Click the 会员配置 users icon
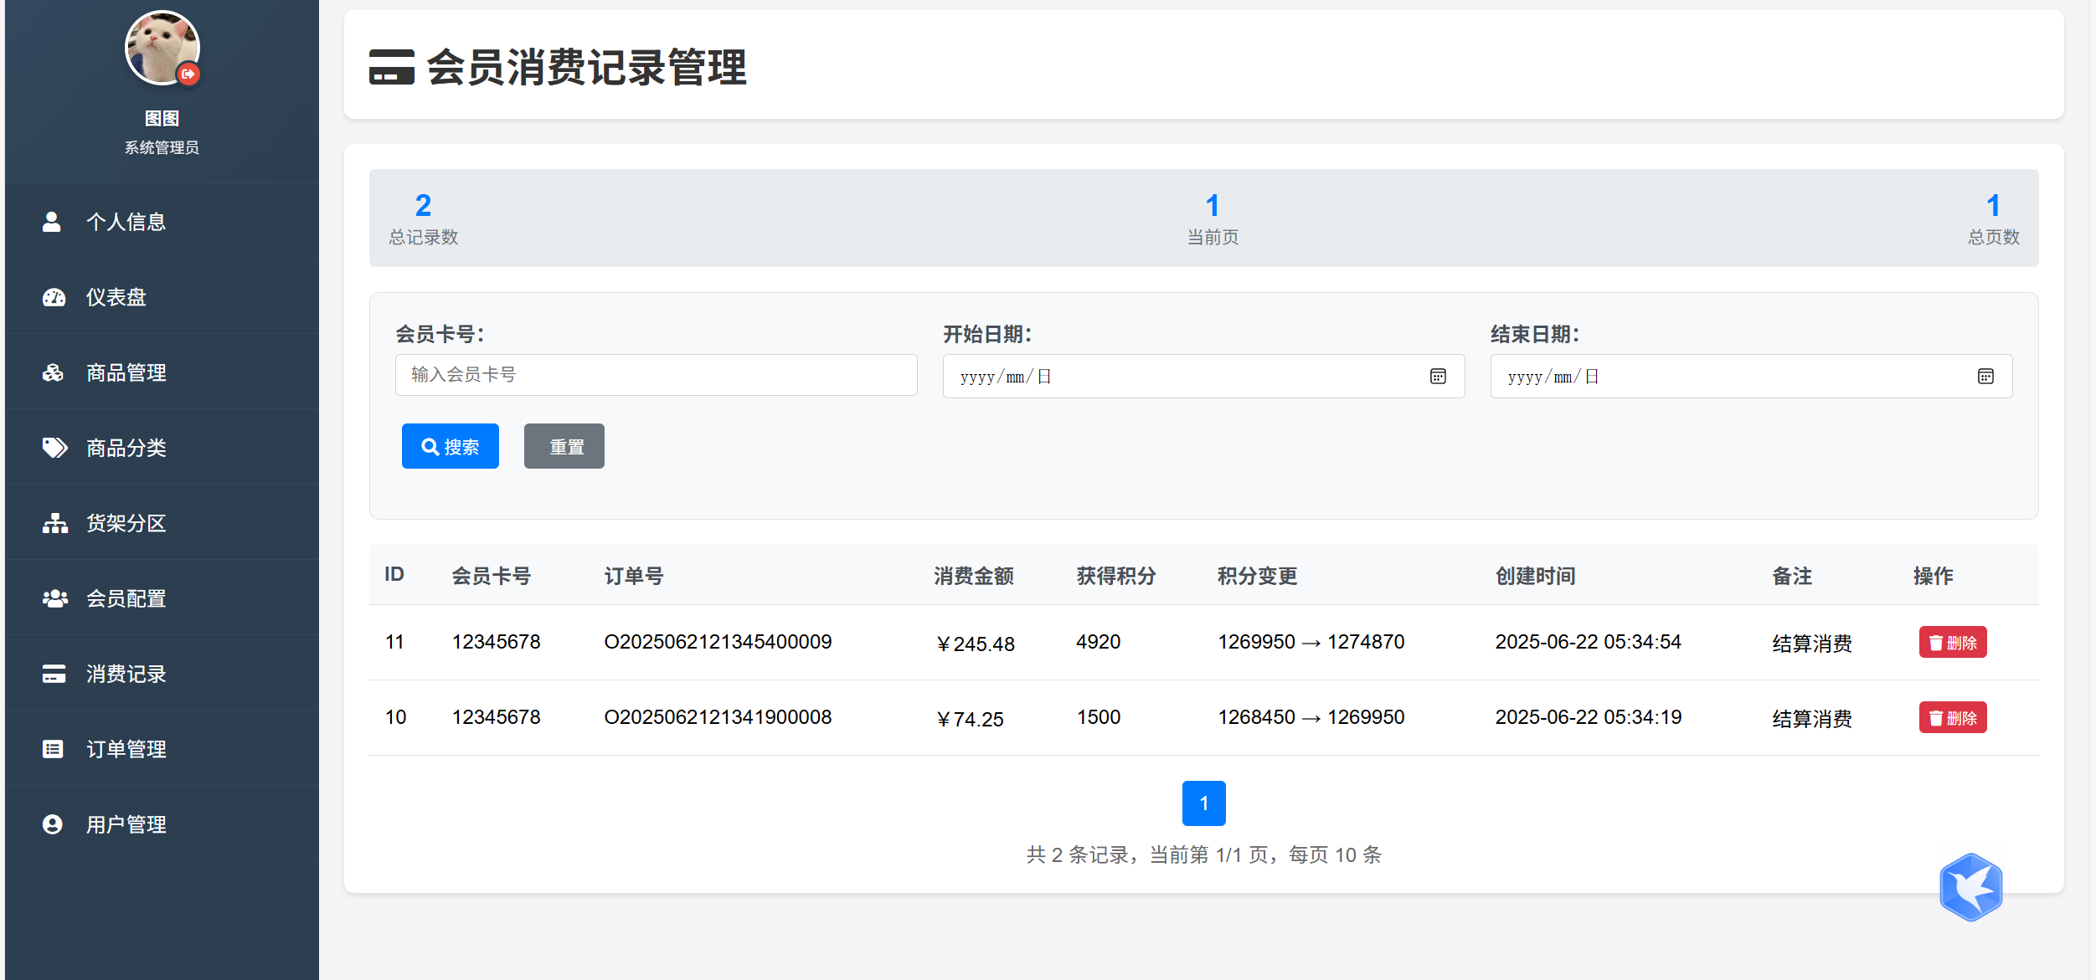Screen dimensions: 2096x980 (x=54, y=598)
